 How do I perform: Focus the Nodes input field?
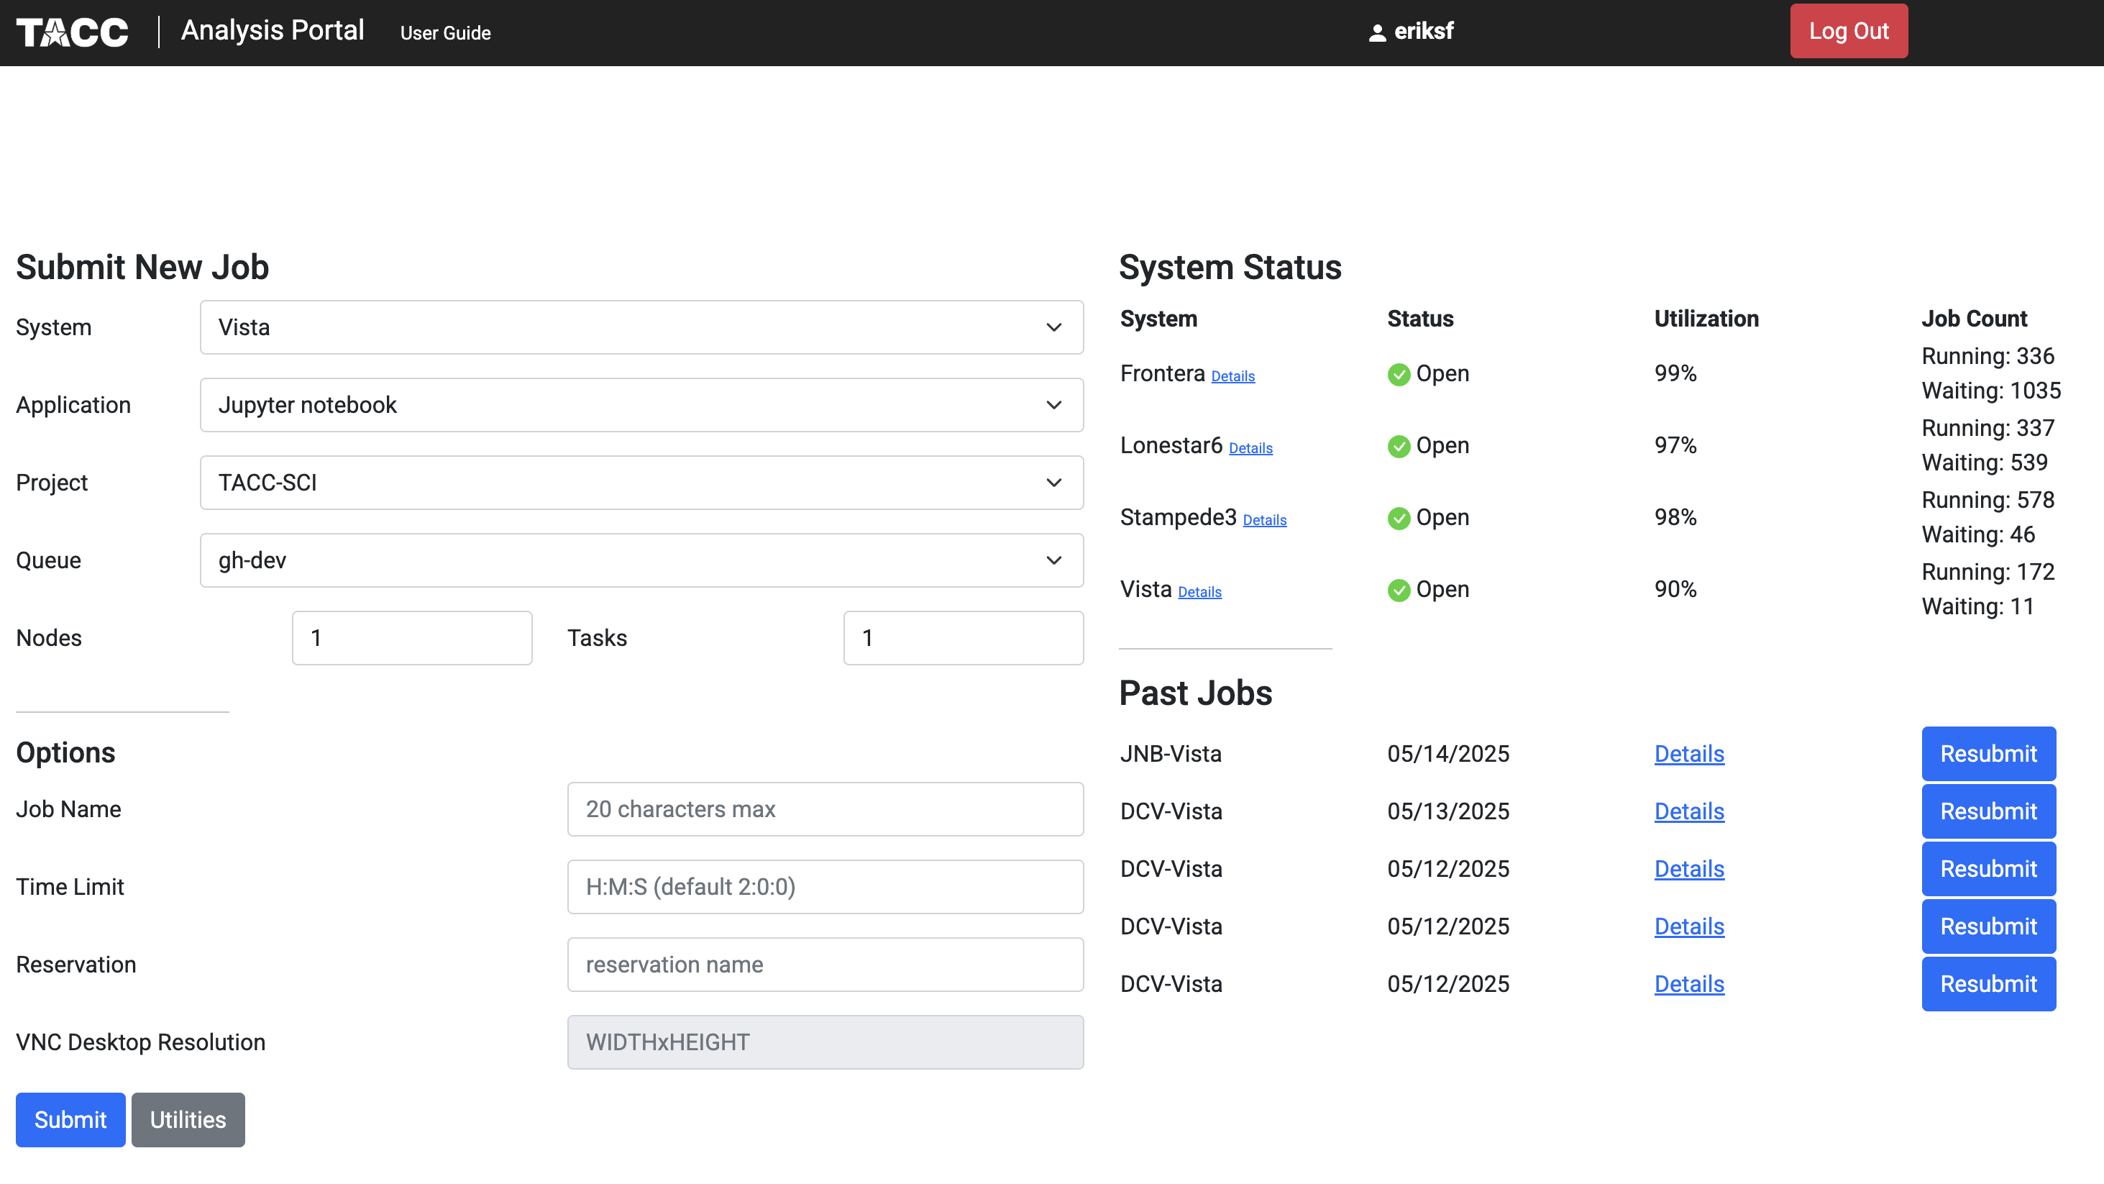pos(411,637)
